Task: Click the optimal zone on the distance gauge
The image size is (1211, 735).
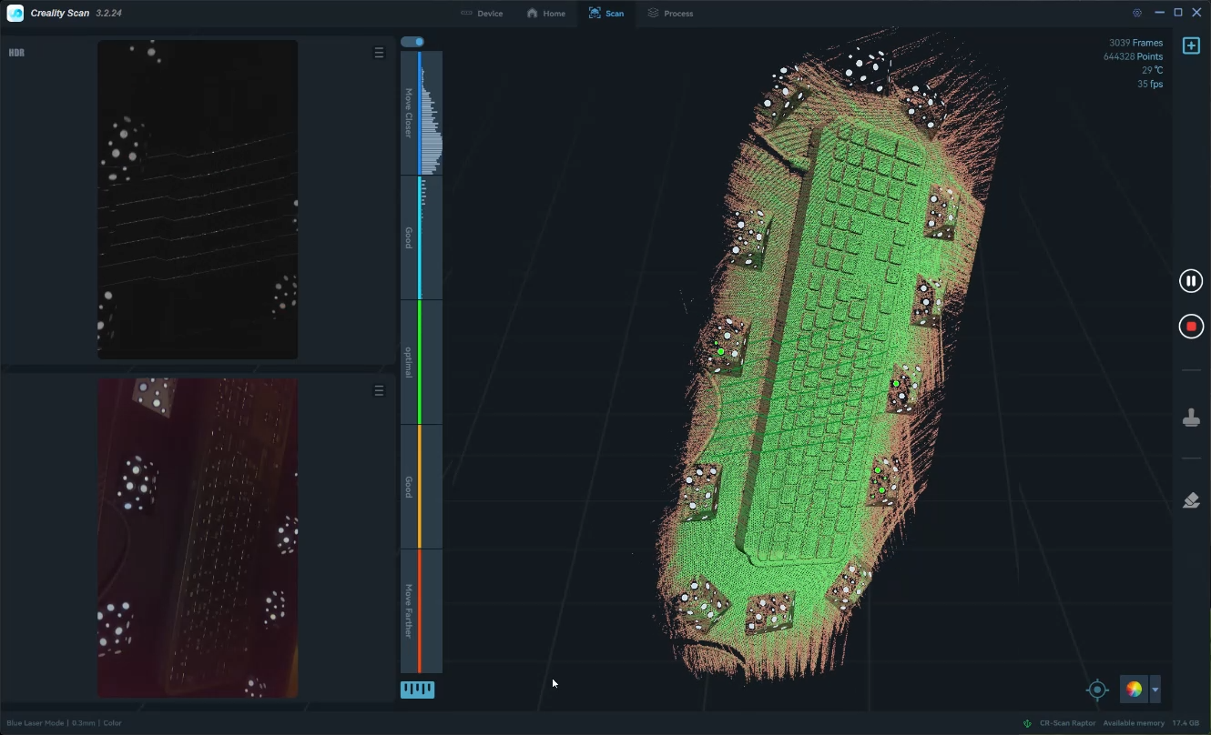Action: tap(420, 362)
